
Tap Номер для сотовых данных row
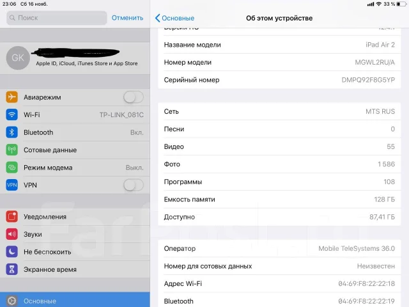[279, 266]
